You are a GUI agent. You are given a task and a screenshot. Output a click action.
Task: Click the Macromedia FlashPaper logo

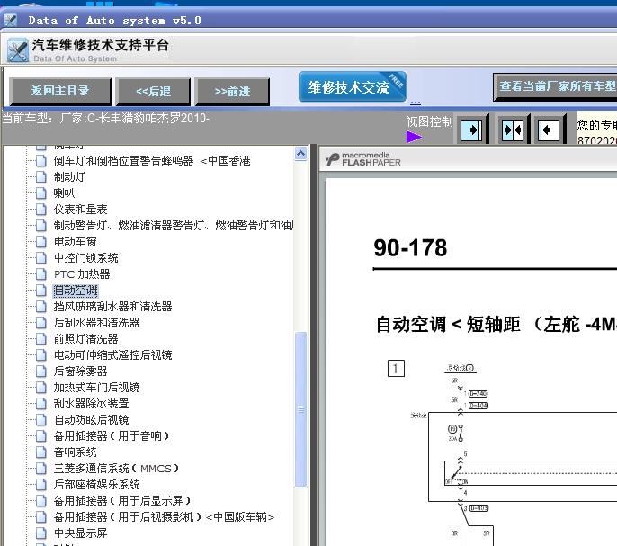click(362, 159)
